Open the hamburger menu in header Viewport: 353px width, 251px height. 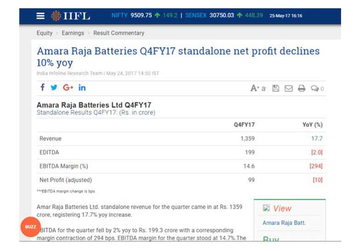pos(40,16)
